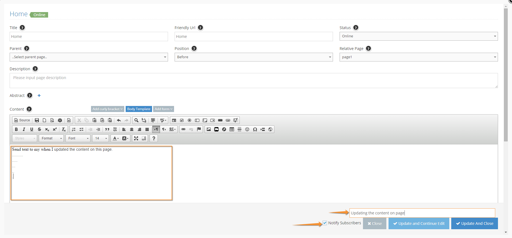This screenshot has height=238, width=512.
Task: Expand the Position dropdown set to Before
Action: pos(254,57)
